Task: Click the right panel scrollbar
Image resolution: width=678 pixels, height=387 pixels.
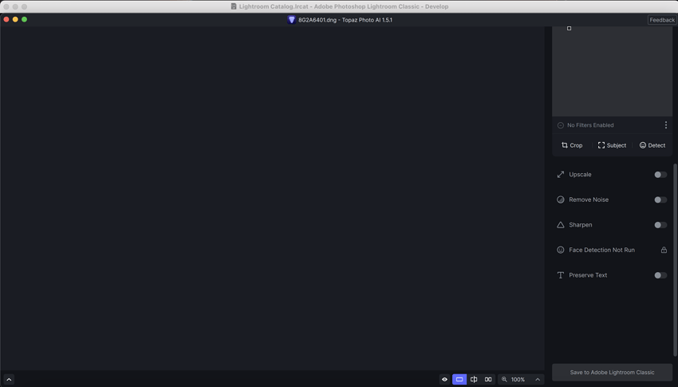Action: [675, 259]
